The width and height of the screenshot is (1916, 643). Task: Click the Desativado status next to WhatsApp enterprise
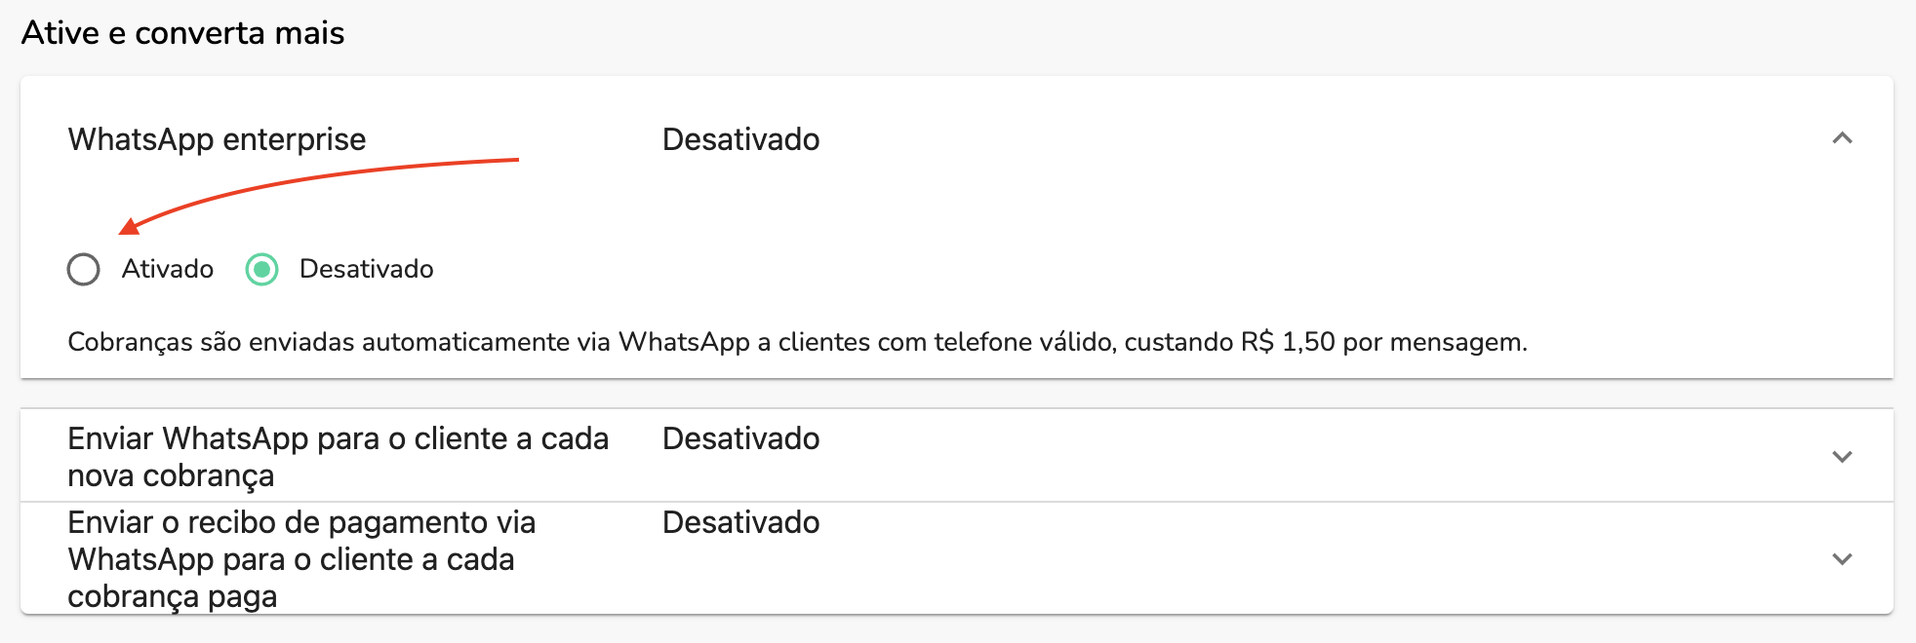pyautogui.click(x=739, y=140)
